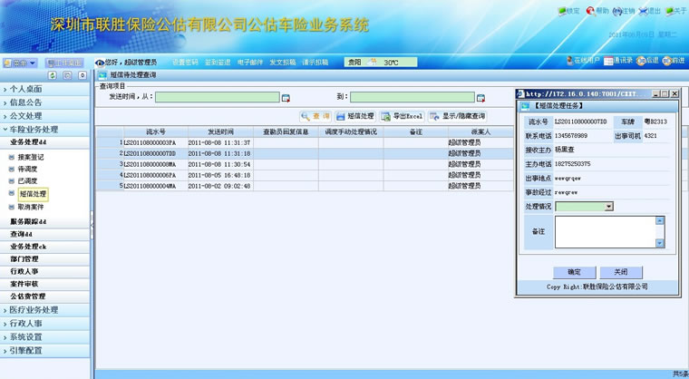Viewport: 689px width, 379px height.
Task: Export table with 导出Excel
Action: pyautogui.click(x=402, y=116)
